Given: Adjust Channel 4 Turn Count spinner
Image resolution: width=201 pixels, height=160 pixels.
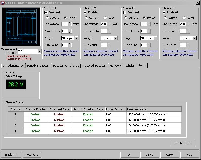Looking at the screenshot, I should tap(188, 45).
